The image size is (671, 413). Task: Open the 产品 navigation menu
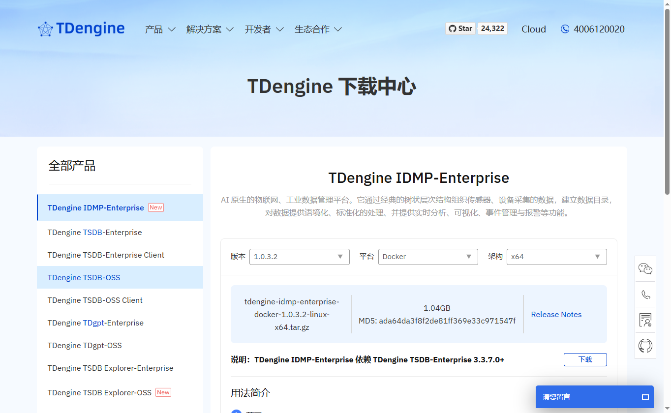click(160, 29)
